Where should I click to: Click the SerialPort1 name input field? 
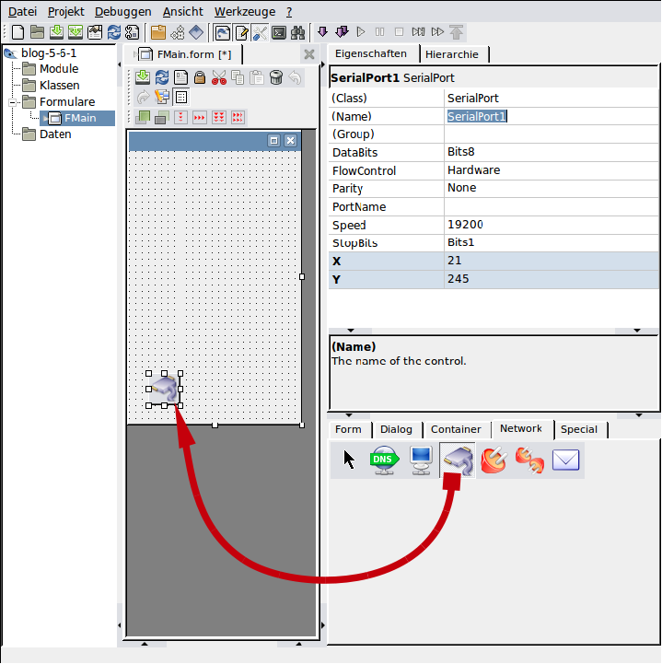(550, 117)
